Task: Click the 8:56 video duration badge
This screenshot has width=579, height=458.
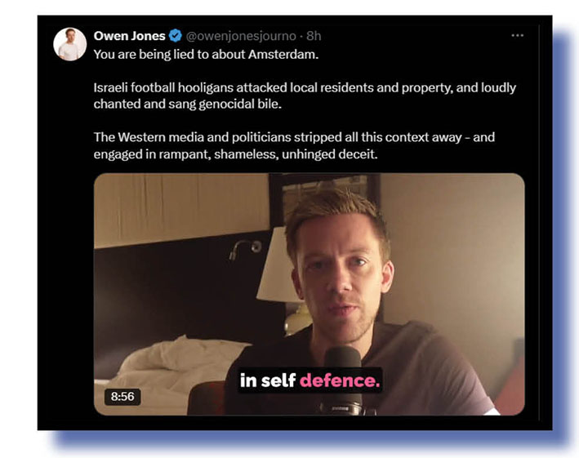Action: click(122, 397)
